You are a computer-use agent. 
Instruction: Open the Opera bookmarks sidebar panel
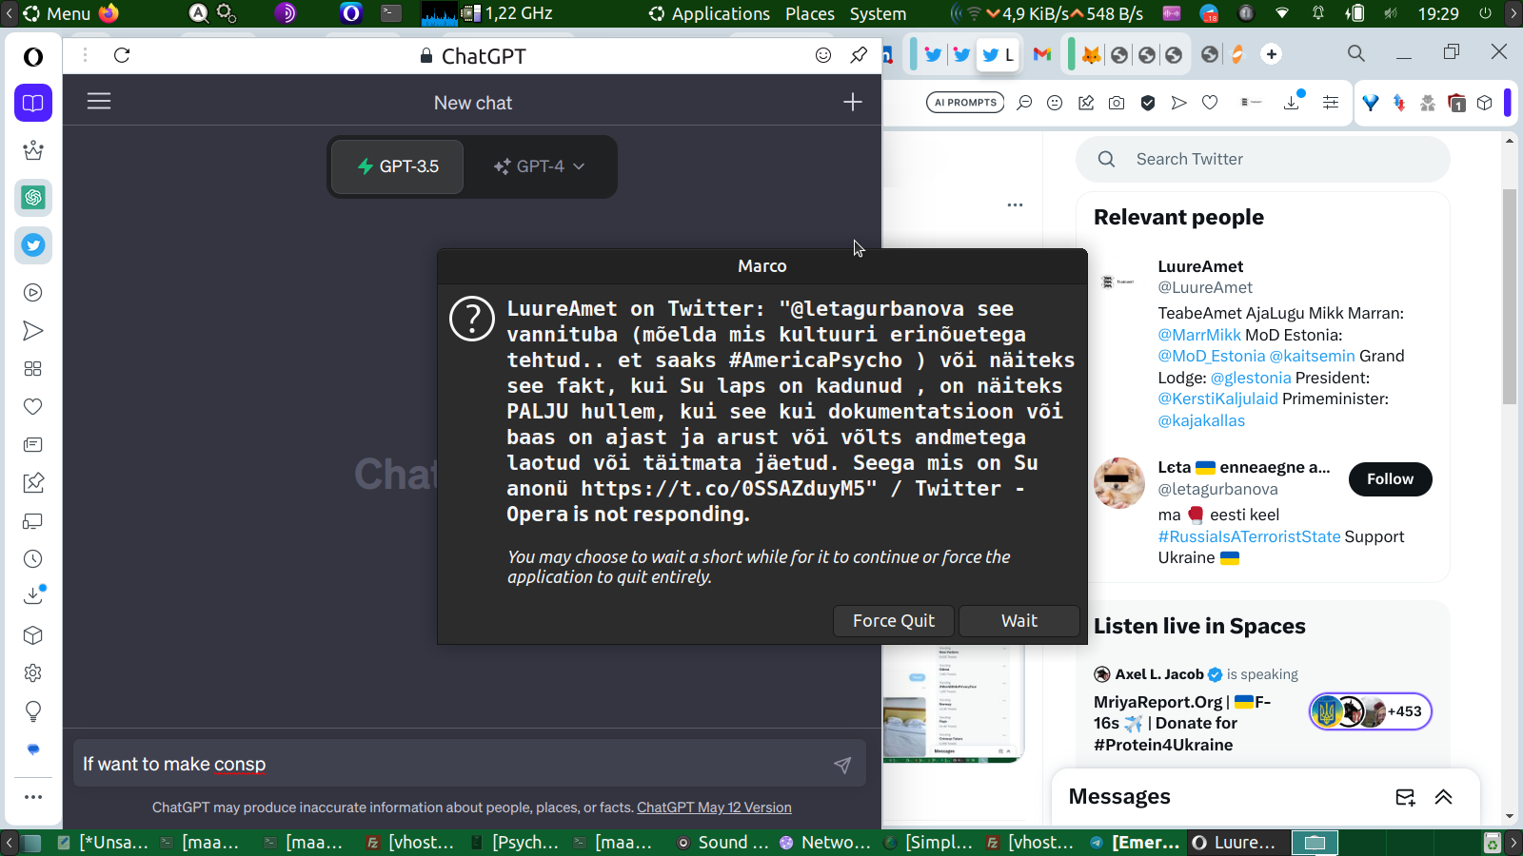33,103
